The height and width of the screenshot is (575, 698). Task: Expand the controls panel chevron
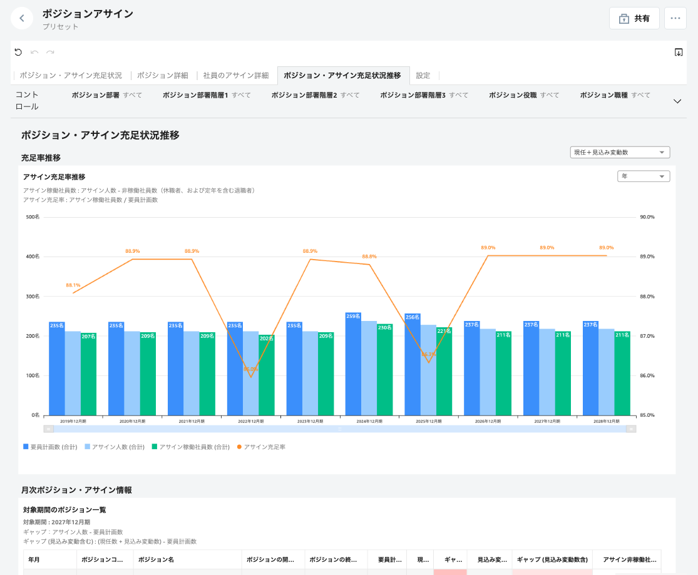(x=677, y=101)
